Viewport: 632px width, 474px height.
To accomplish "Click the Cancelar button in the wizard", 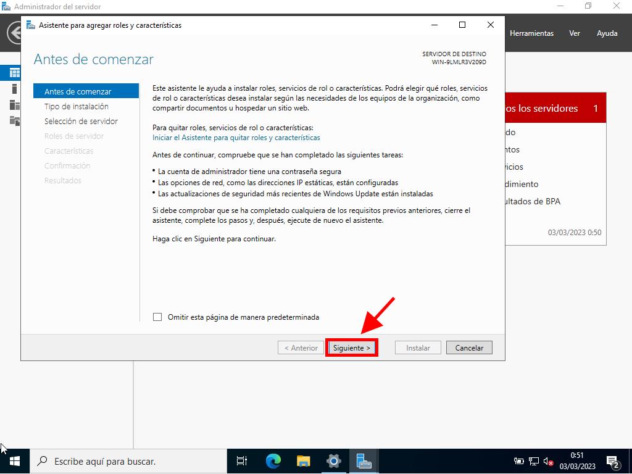I will 469,348.
